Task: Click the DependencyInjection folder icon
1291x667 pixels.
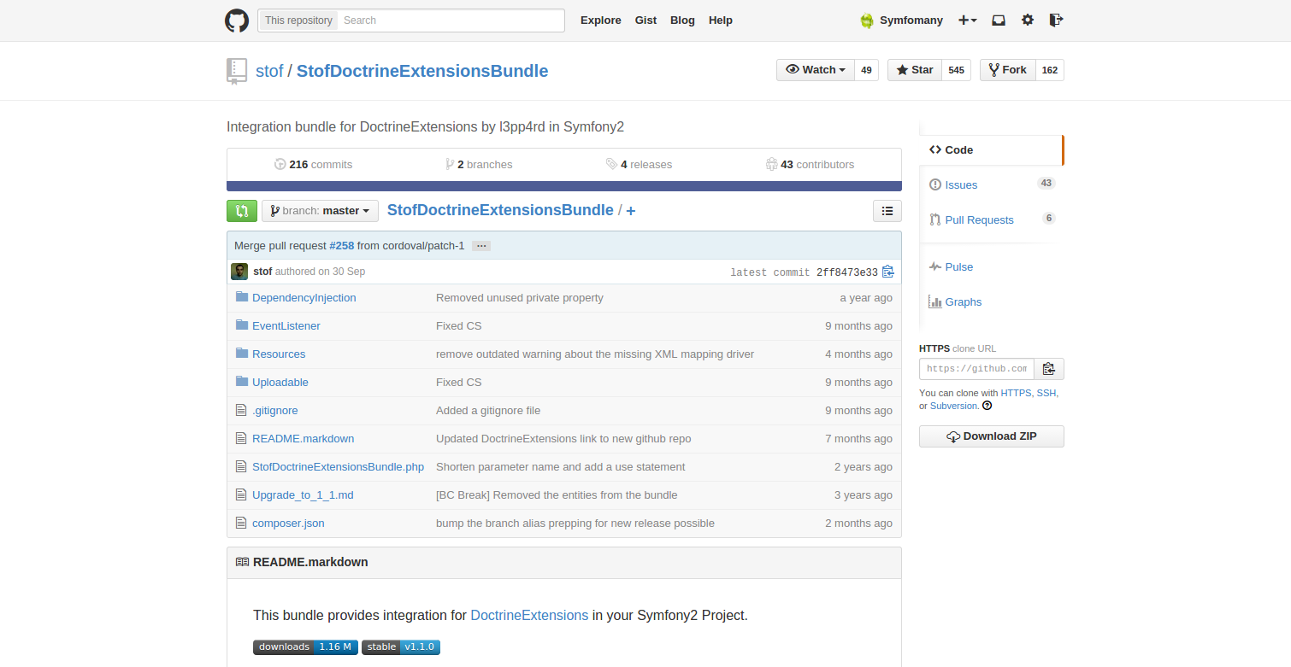Action: [241, 297]
